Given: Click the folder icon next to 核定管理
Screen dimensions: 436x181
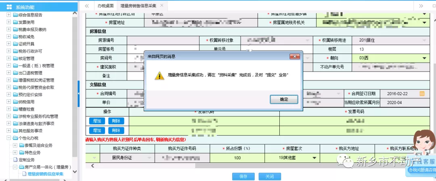Looking at the screenshot, I should pos(16,58).
